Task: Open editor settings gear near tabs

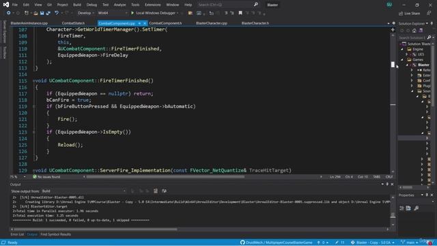Action: pyautogui.click(x=393, y=23)
